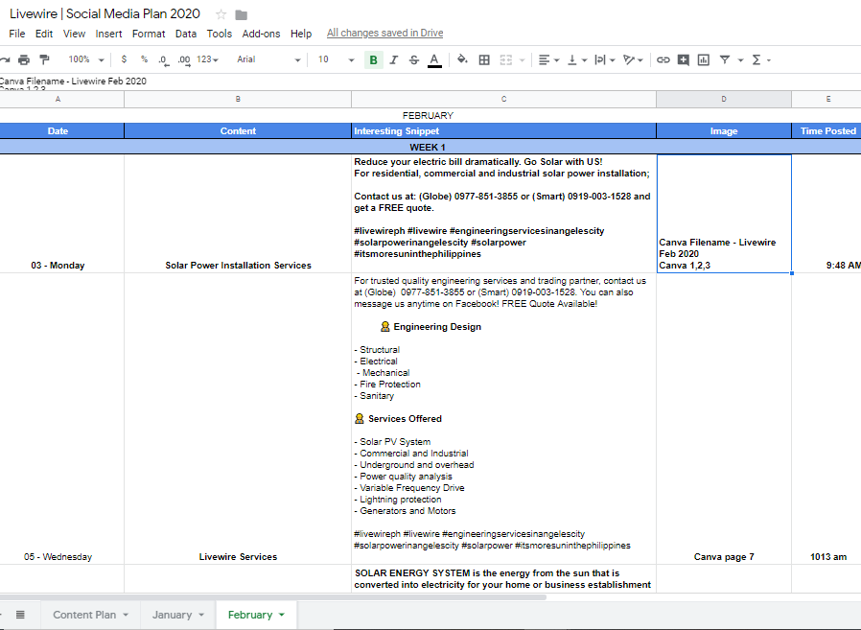Open the Tools menu
This screenshot has width=861, height=630.
tap(220, 34)
